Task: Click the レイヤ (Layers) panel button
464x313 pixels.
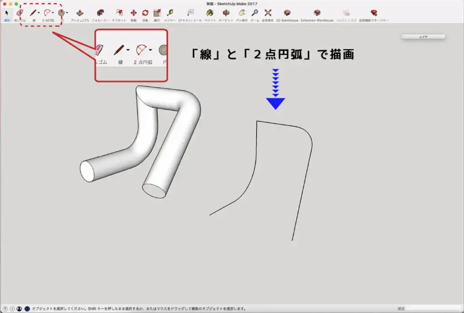Action: 423,36
